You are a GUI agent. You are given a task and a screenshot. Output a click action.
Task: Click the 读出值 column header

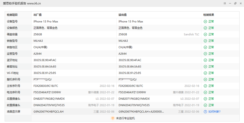(x=123, y=15)
